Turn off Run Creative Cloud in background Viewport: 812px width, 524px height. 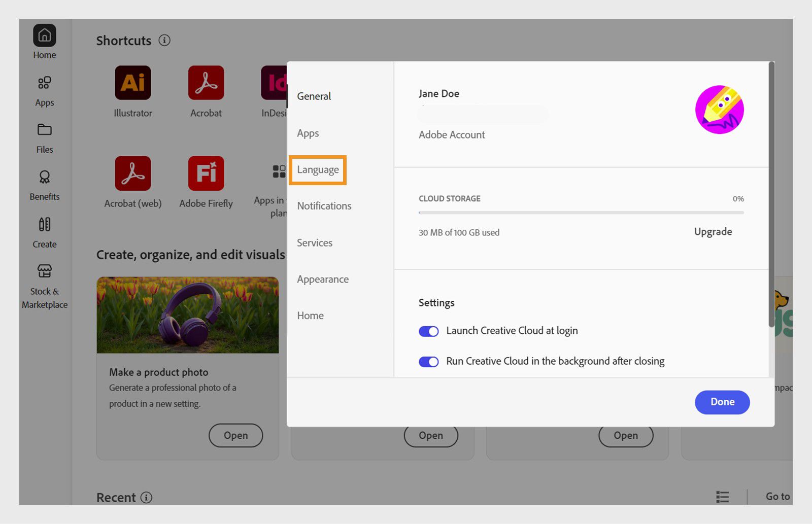point(429,361)
